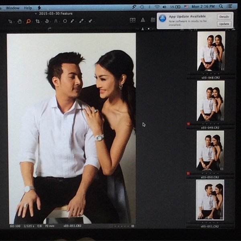Click the redo curved arrow icon
The width and height of the screenshot is (241, 241).
(x=49, y=29)
